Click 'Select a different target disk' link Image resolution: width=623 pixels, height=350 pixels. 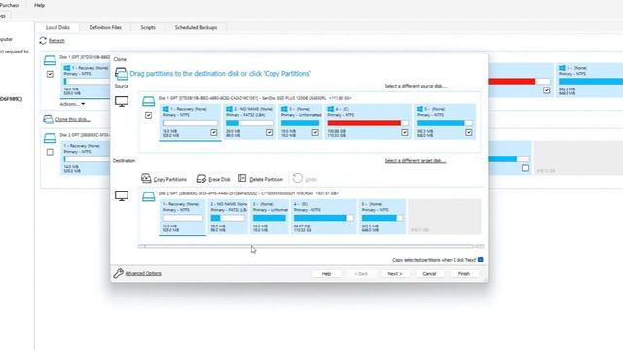[416, 161]
